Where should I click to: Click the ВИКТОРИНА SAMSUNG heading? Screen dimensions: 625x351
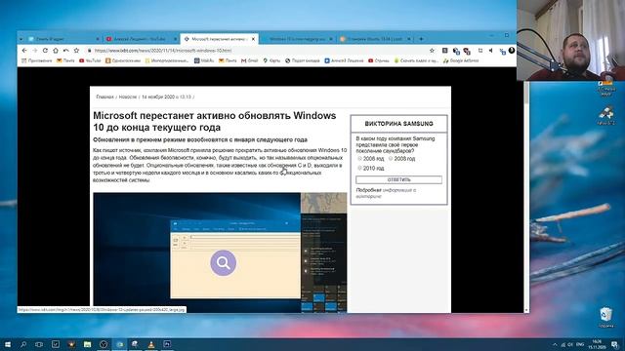[x=398, y=124]
